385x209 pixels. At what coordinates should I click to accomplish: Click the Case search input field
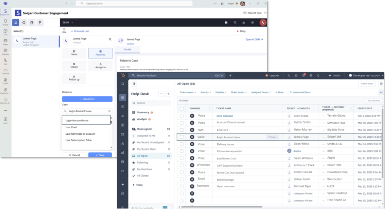point(87,111)
